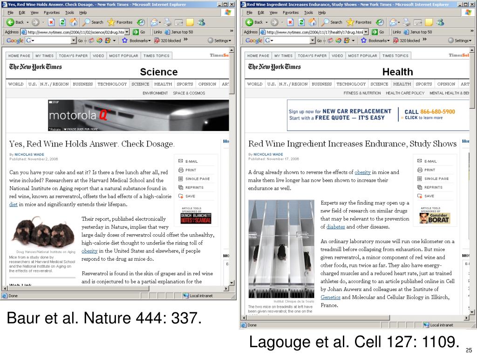Screen dimensions: 477x357
Task: Click diabetes link in Health article
Action: pyautogui.click(x=335, y=227)
